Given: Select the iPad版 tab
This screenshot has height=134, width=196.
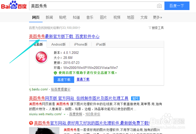Looking at the screenshot, I should (x=101, y=44).
